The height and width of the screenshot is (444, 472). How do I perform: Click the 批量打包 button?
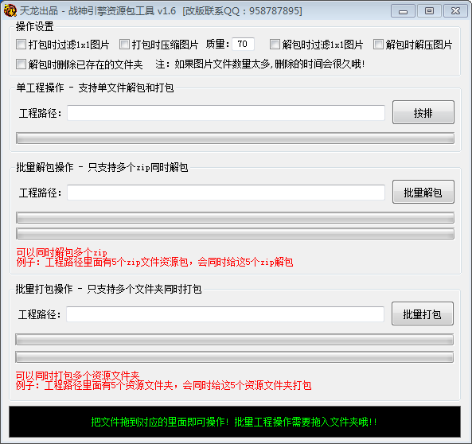pyautogui.click(x=423, y=314)
